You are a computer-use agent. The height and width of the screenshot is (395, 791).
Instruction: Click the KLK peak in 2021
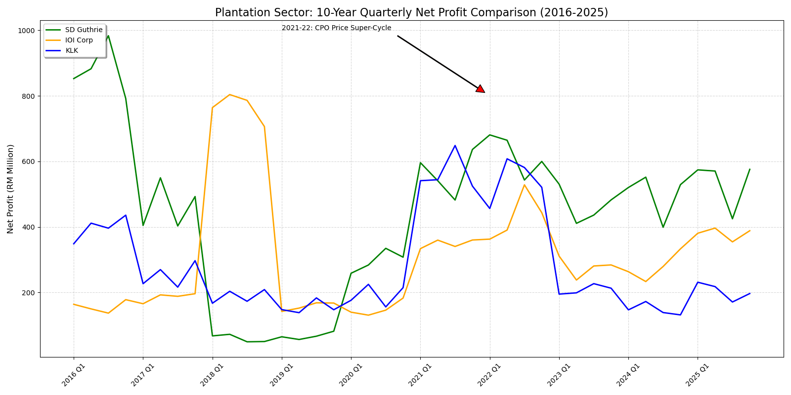[x=455, y=146]
